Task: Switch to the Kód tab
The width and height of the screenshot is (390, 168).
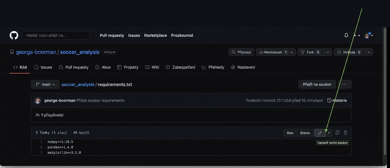Action: (20, 67)
